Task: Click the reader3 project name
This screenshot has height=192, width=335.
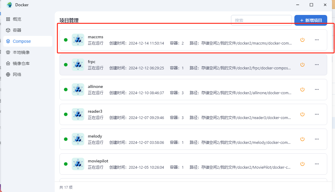Action: tap(95, 111)
